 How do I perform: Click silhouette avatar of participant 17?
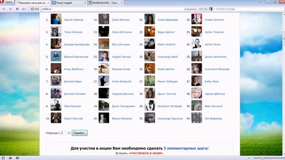tap(104, 81)
